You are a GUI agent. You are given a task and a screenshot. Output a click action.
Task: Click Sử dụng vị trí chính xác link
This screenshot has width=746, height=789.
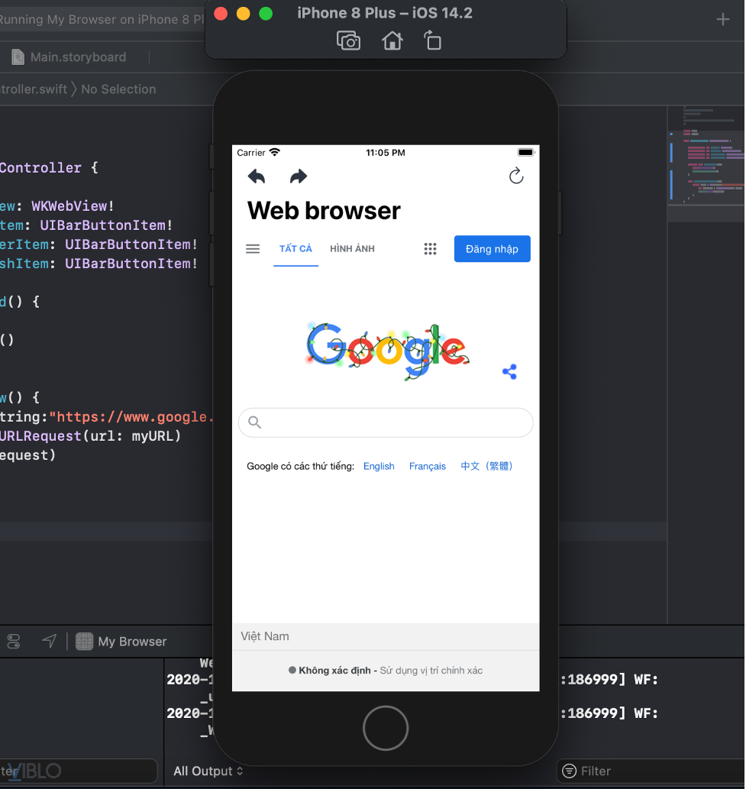[x=431, y=671]
